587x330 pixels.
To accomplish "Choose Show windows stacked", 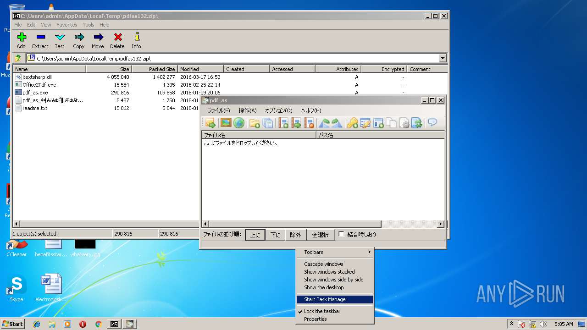I will click(335, 272).
